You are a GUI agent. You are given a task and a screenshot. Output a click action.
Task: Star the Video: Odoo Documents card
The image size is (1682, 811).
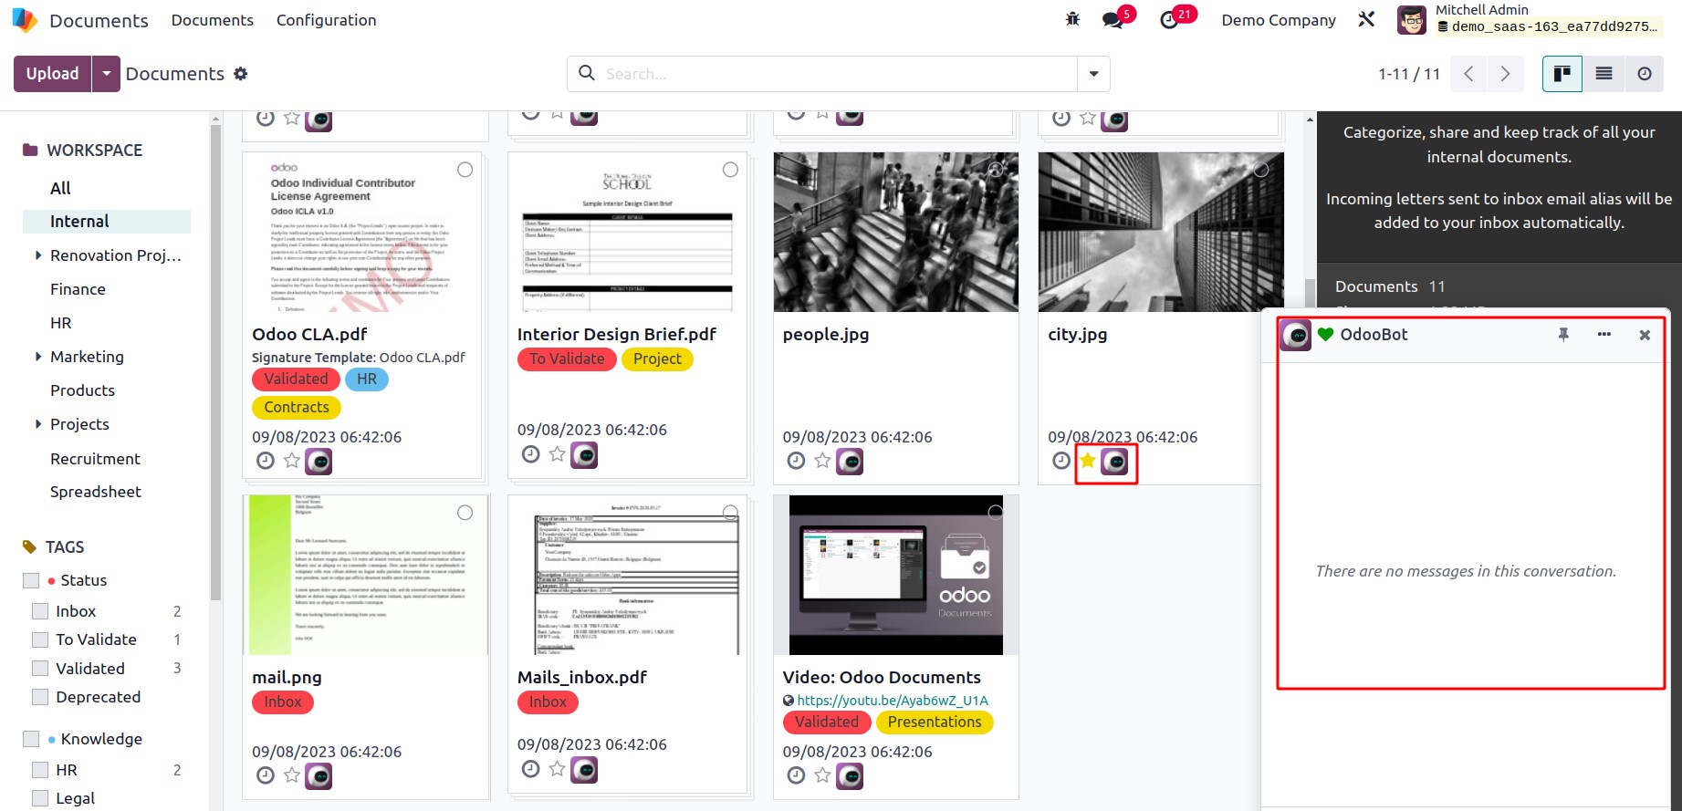pyautogui.click(x=822, y=775)
